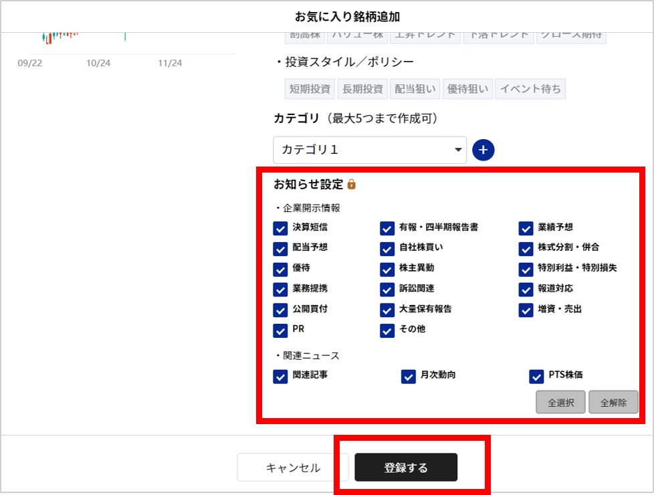Toggle the 配当予想 checkbox
This screenshot has height=495, width=654.
tap(280, 248)
